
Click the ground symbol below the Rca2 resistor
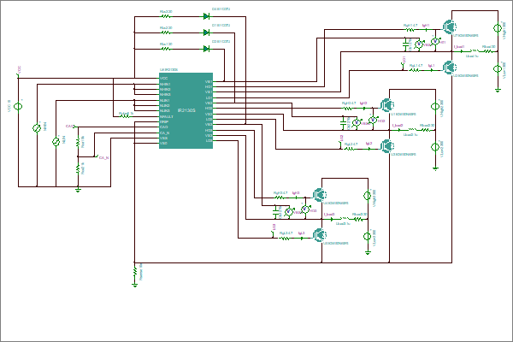[78, 190]
